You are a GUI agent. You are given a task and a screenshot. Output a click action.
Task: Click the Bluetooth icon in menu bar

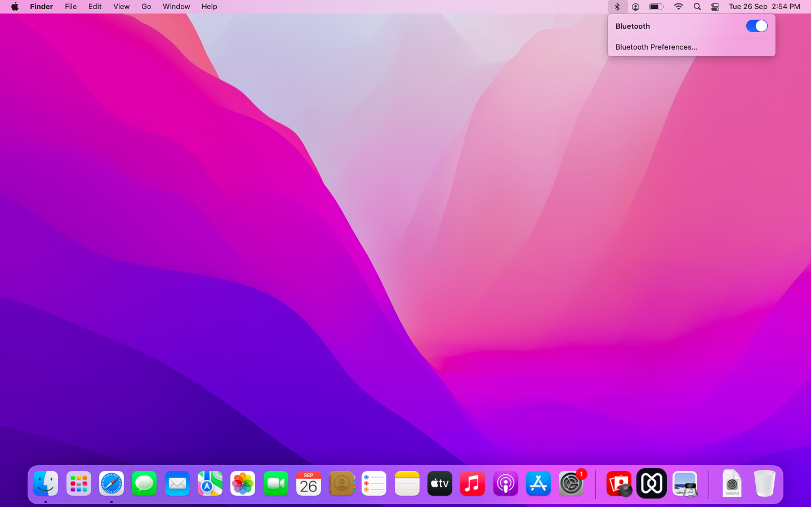coord(617,7)
